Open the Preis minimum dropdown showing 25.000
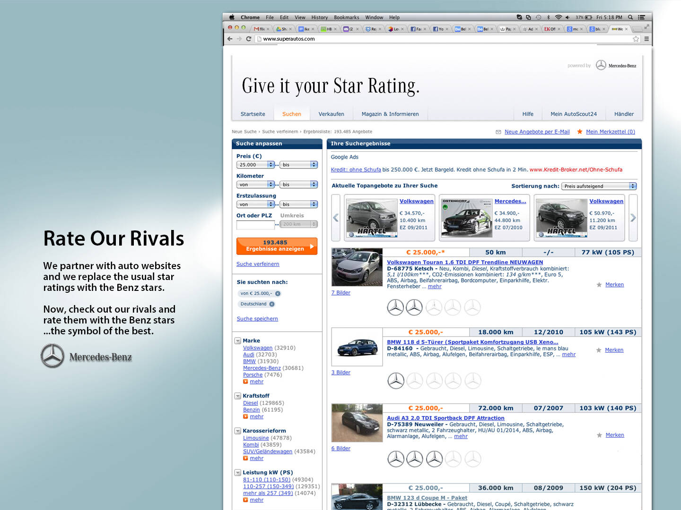This screenshot has width=681, height=510. pyautogui.click(x=255, y=165)
